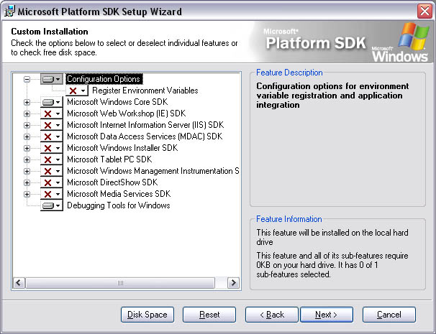Open install state dropdown for Media Services SDK
Viewport: 436px width, 334px height.
click(x=52, y=194)
